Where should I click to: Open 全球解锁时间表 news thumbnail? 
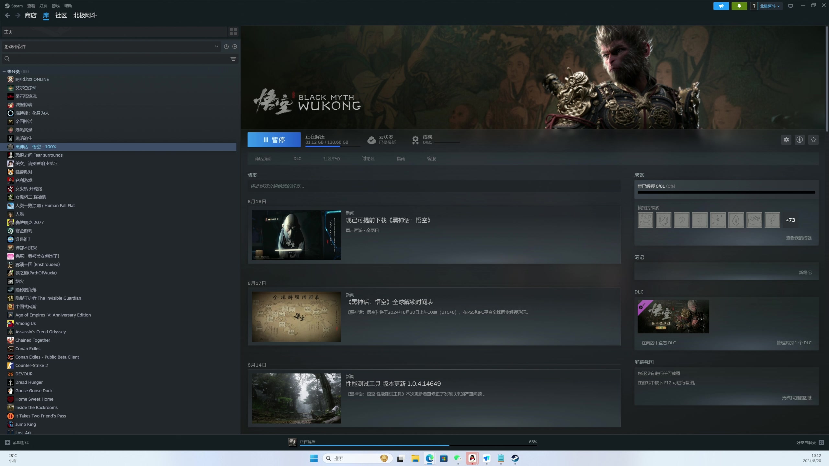click(x=296, y=316)
